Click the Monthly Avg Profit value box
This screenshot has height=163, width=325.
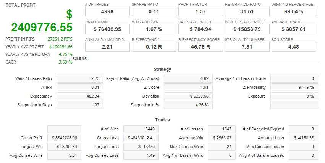pyautogui.click(x=247, y=29)
